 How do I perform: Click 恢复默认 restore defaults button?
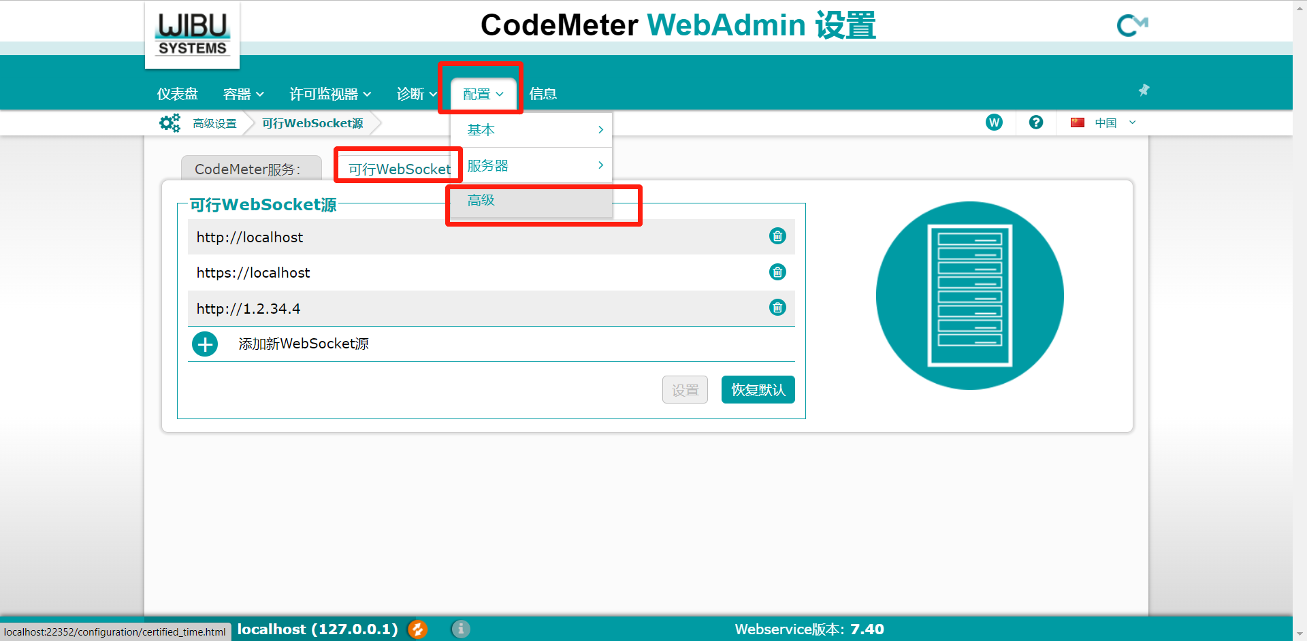[x=758, y=390]
